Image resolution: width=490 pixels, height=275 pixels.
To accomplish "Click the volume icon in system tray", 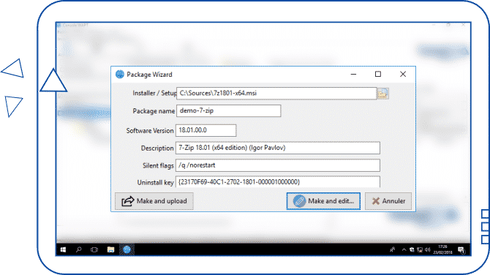I will point(428,249).
